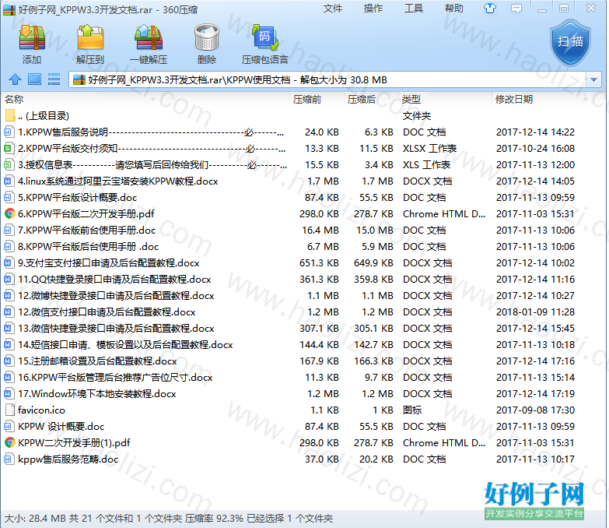This screenshot has width=609, height=528.
Task: Click Chrome icon of KPPW二次开发手册(1).pdf
Action: coord(9,442)
